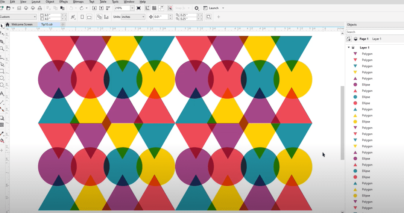The height and width of the screenshot is (213, 404).
Task: Select the Zoom magnifier tool
Action: click(x=2, y=48)
